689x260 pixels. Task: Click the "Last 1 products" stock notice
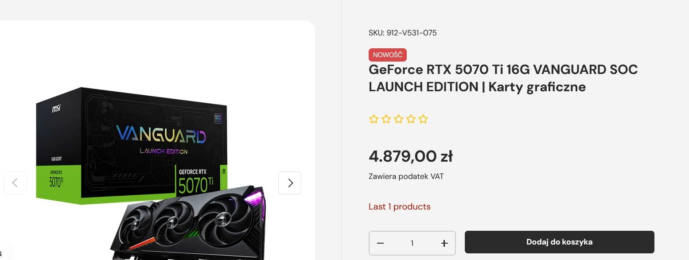click(399, 207)
